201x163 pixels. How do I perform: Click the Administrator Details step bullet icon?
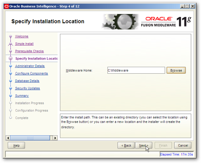coord(10,66)
